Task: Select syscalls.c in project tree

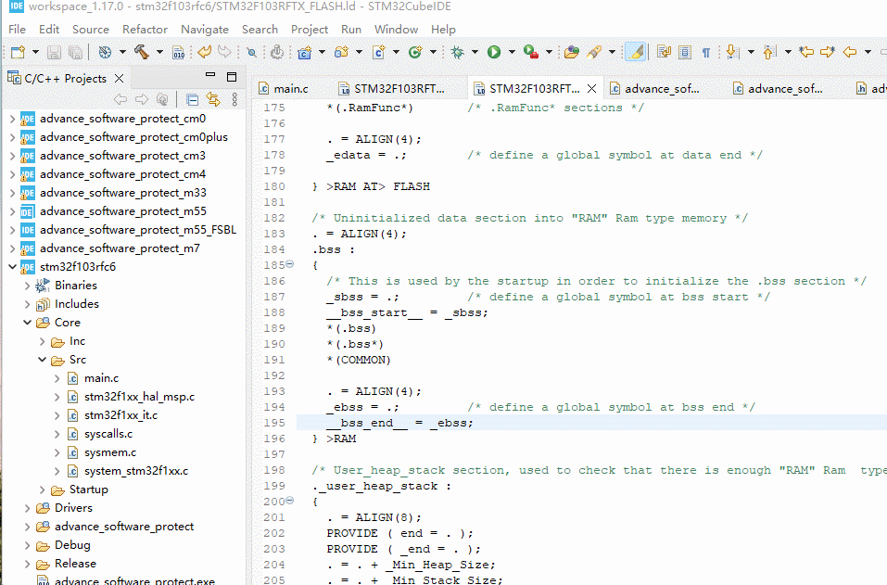Action: (108, 434)
